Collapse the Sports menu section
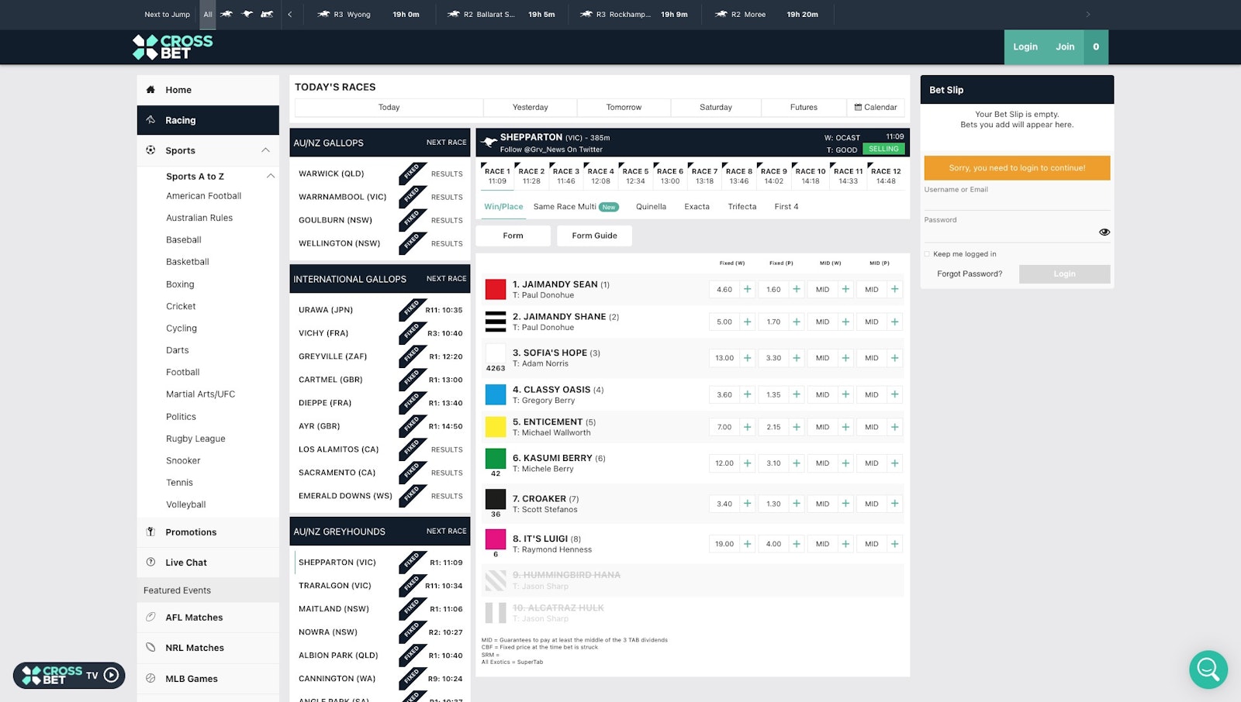 pyautogui.click(x=265, y=150)
